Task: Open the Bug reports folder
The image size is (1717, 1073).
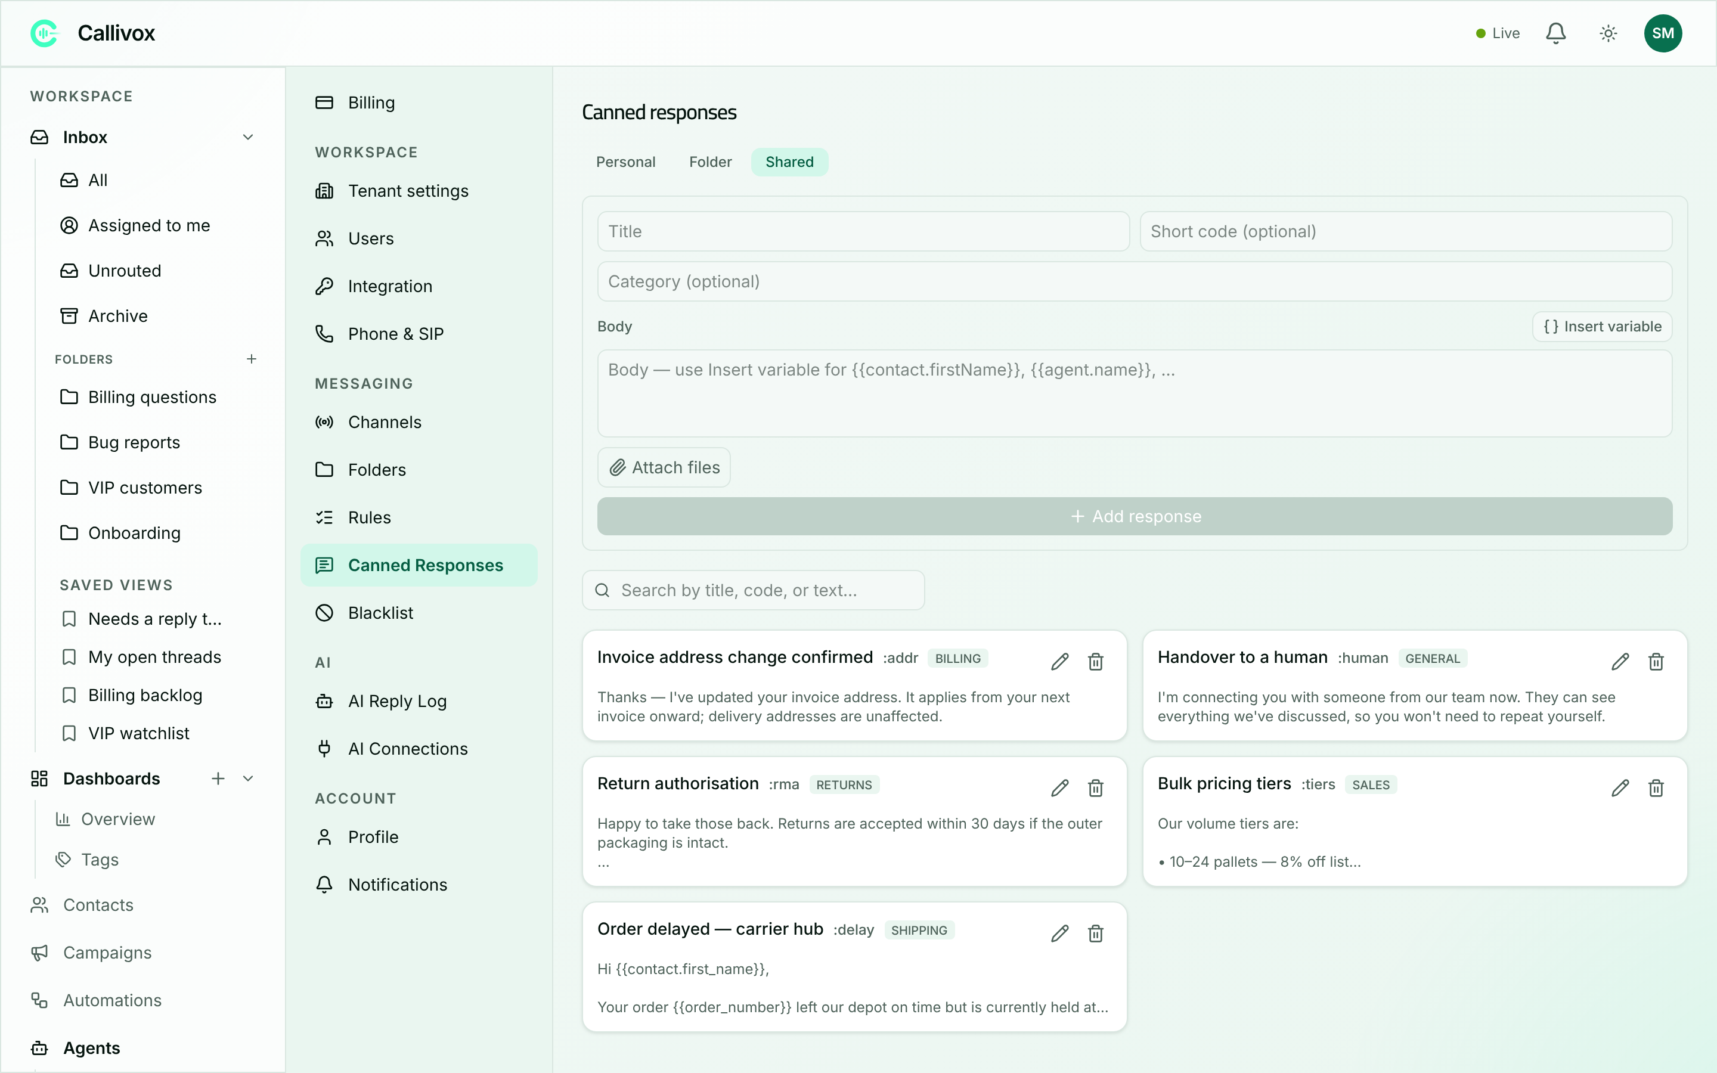Action: (157, 442)
